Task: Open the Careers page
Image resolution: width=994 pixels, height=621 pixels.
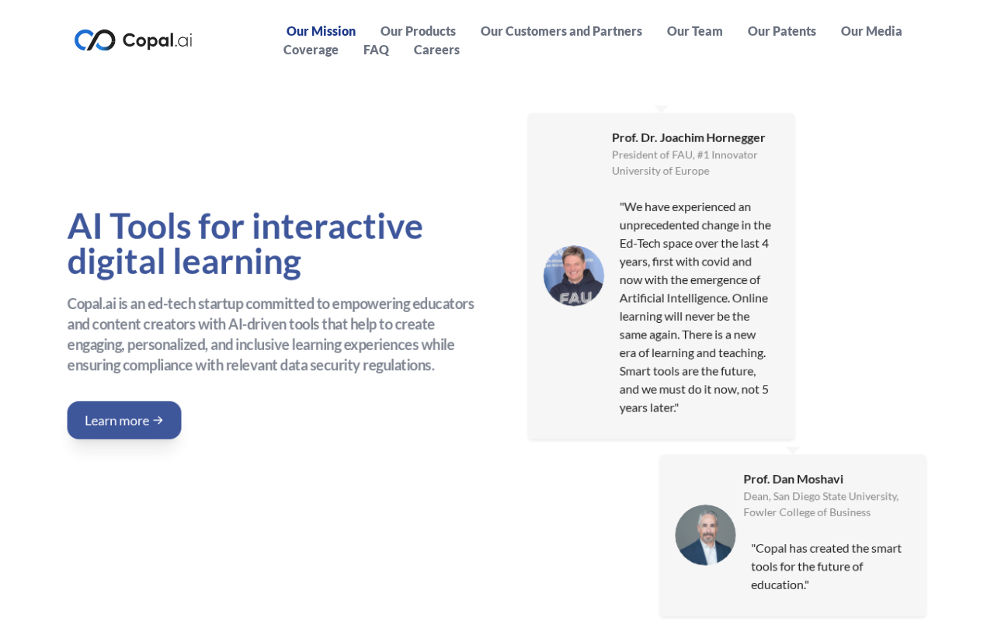Action: (x=436, y=50)
